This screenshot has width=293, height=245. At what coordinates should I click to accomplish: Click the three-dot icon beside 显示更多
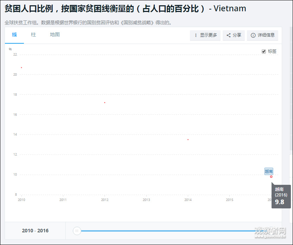coord(196,35)
